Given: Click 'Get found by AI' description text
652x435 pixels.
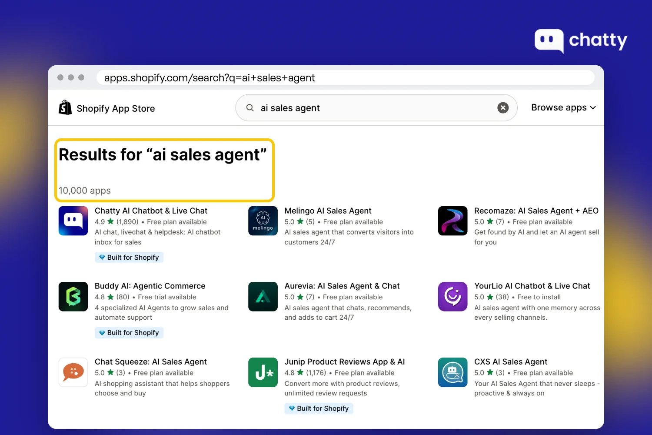Looking at the screenshot, I should [537, 237].
